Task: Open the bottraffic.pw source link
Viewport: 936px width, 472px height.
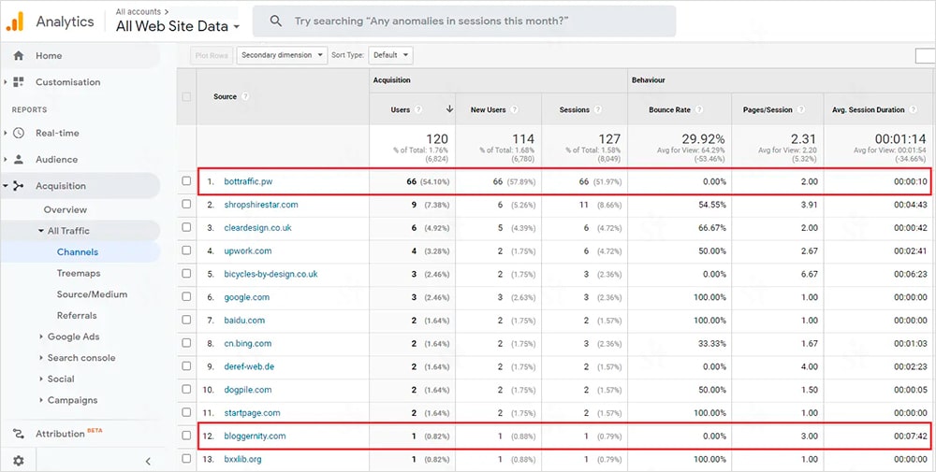Action: coord(248,181)
